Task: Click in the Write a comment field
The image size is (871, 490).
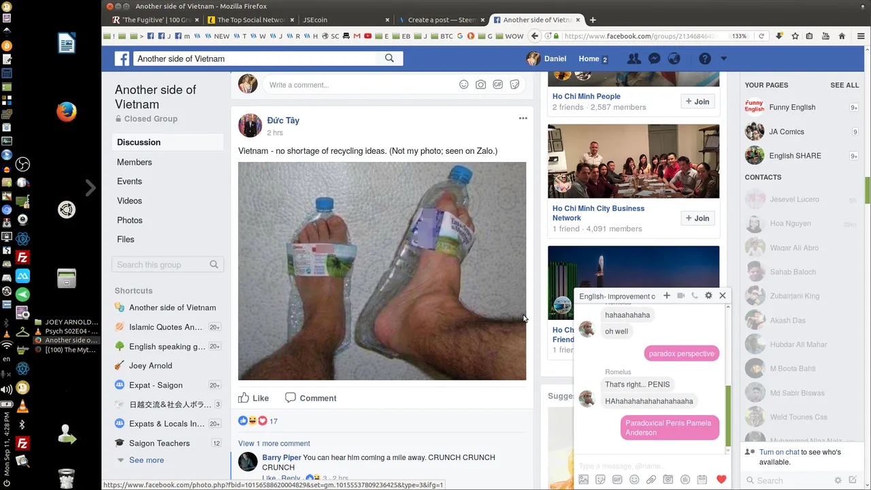Action: [361, 84]
